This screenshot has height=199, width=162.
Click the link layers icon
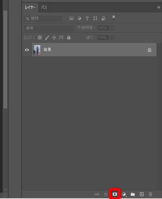(x=97, y=194)
